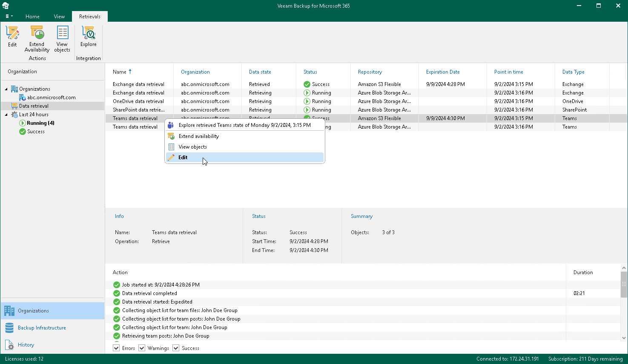Image resolution: width=628 pixels, height=364 pixels.
Task: Click the Veeam application icon in title bar
Action: (x=6, y=6)
